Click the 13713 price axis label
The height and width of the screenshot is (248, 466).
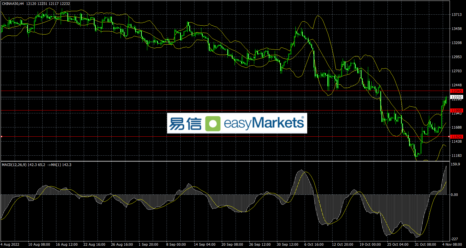457,15
